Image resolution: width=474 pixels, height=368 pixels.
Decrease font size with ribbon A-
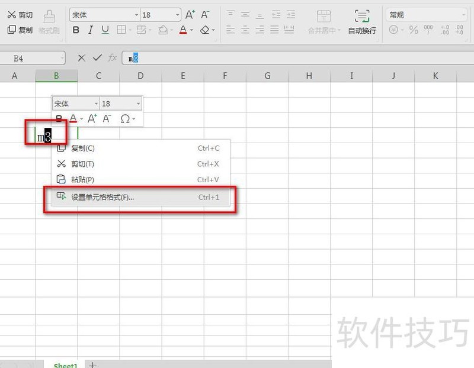[x=205, y=14]
